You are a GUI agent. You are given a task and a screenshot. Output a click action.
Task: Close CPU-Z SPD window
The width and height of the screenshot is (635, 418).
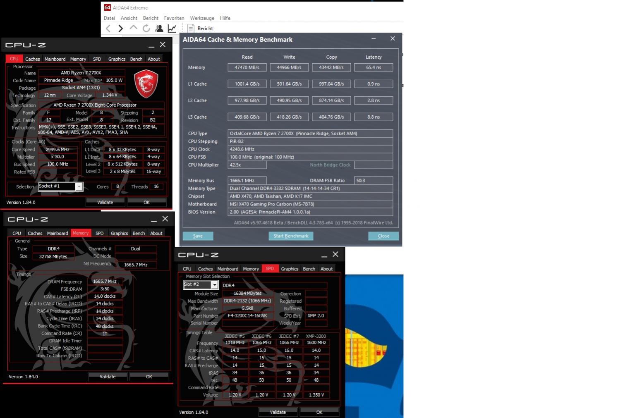pyautogui.click(x=335, y=254)
